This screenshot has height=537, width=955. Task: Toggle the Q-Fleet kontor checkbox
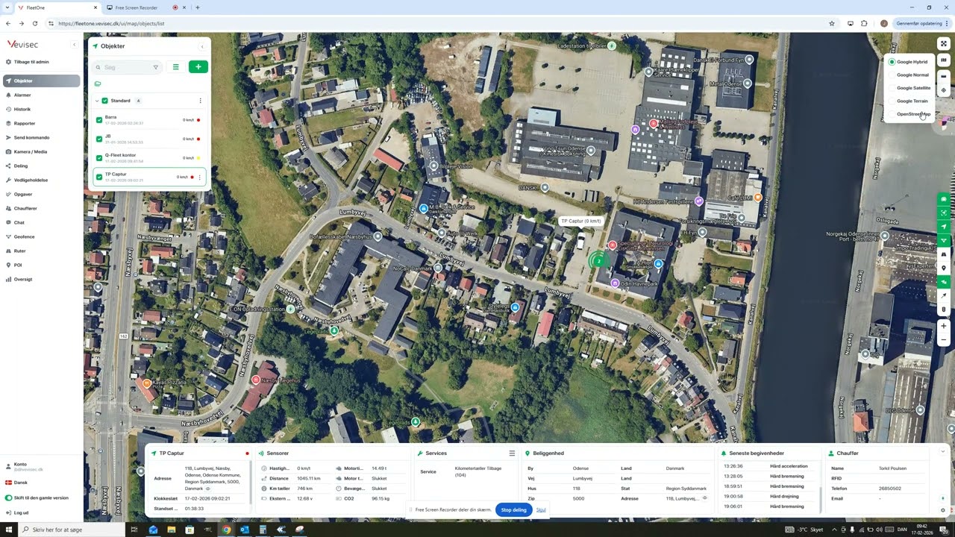pos(99,158)
